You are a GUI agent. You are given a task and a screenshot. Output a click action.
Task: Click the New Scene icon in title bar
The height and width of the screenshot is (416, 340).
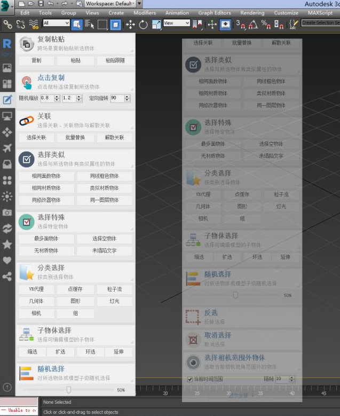click(22, 4)
